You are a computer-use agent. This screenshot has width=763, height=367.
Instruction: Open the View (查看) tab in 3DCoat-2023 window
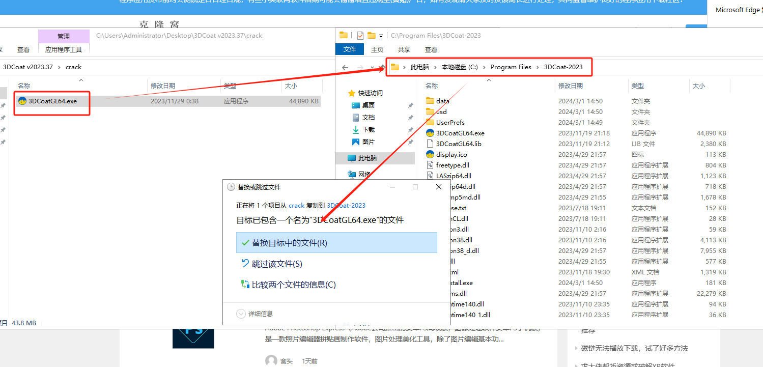(x=431, y=49)
